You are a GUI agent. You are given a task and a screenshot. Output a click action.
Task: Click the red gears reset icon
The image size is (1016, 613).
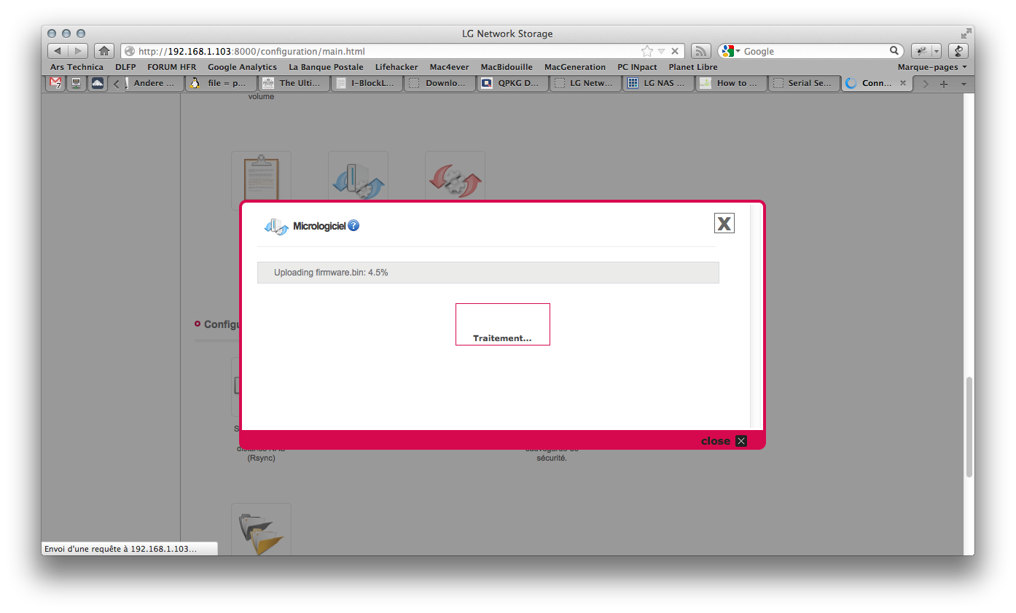click(455, 177)
